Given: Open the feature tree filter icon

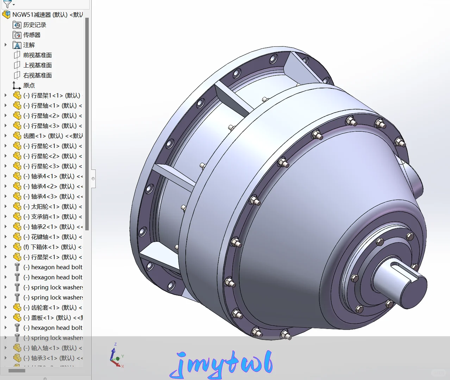Looking at the screenshot, I should pyautogui.click(x=7, y=4).
